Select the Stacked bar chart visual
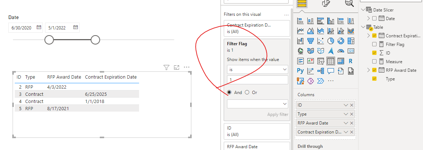423x150 pixels. [300, 21]
